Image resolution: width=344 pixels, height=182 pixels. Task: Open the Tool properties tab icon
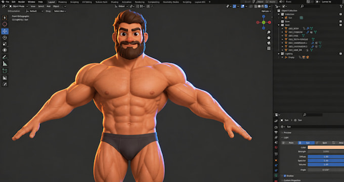click(276, 121)
